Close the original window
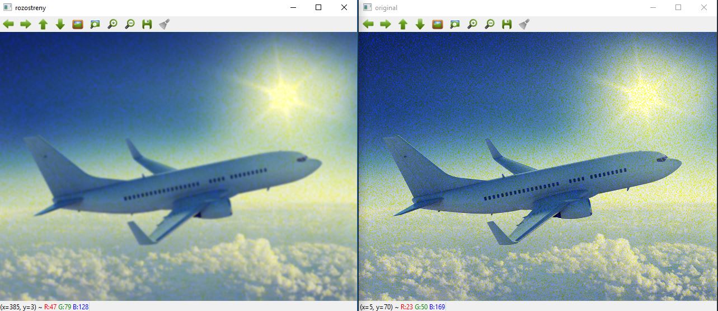Viewport: 718px width, 311px height. coord(704,7)
